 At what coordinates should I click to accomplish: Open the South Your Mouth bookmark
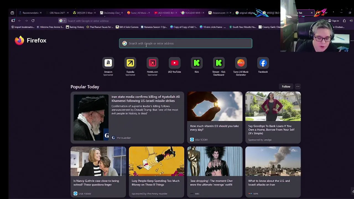[x=243, y=27]
